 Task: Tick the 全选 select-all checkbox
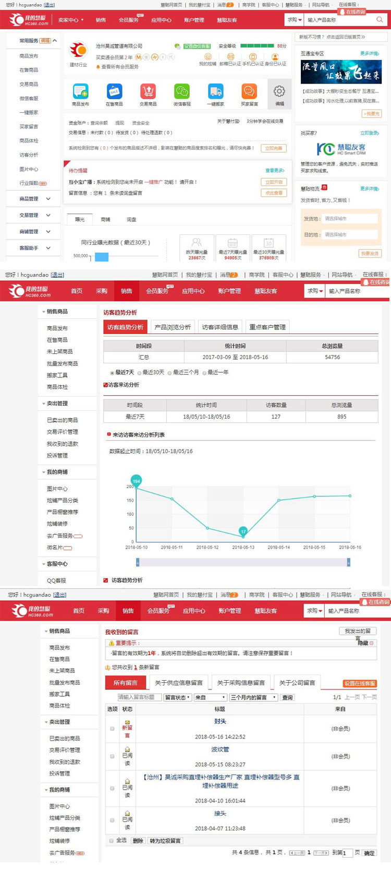112,840
